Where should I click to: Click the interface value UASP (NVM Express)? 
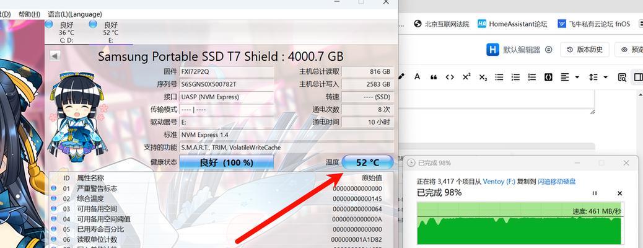(x=227, y=97)
